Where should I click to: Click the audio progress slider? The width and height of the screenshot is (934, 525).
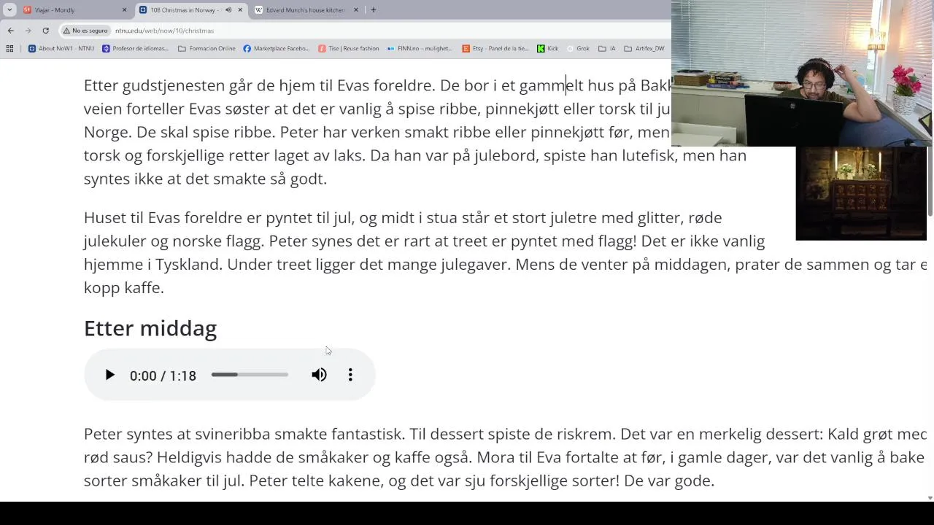click(250, 375)
